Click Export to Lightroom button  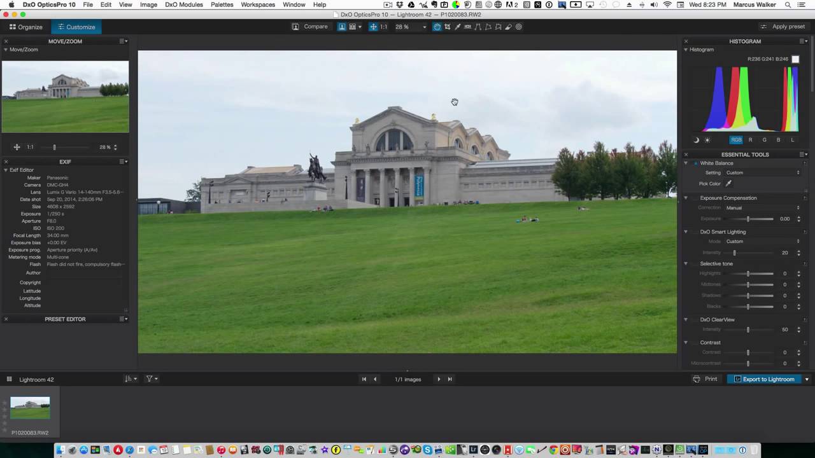pos(764,379)
